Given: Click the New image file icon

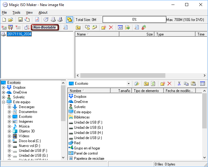Looking at the screenshot, I should (x=4, y=19).
